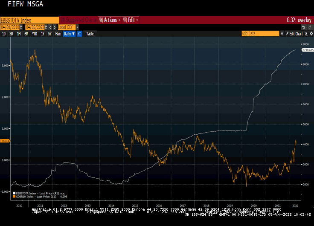Click the 8710.615 last price label
314x226 pixels.
(x=308, y=50)
